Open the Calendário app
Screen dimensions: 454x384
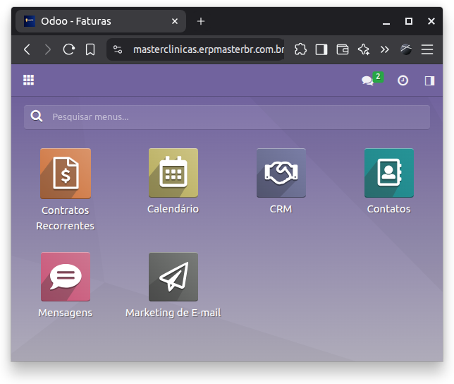[173, 174]
